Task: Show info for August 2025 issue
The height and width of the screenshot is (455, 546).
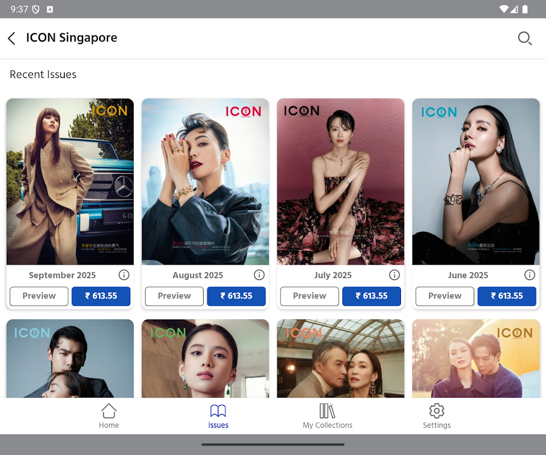Action: point(259,275)
